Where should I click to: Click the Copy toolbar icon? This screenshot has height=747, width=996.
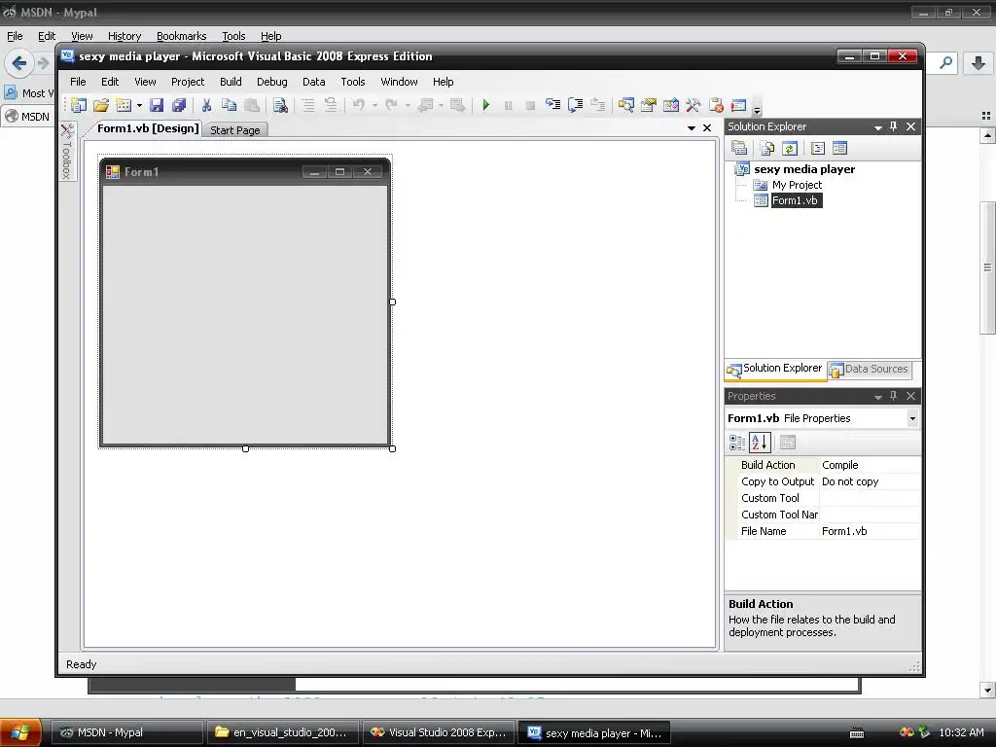coord(229,105)
